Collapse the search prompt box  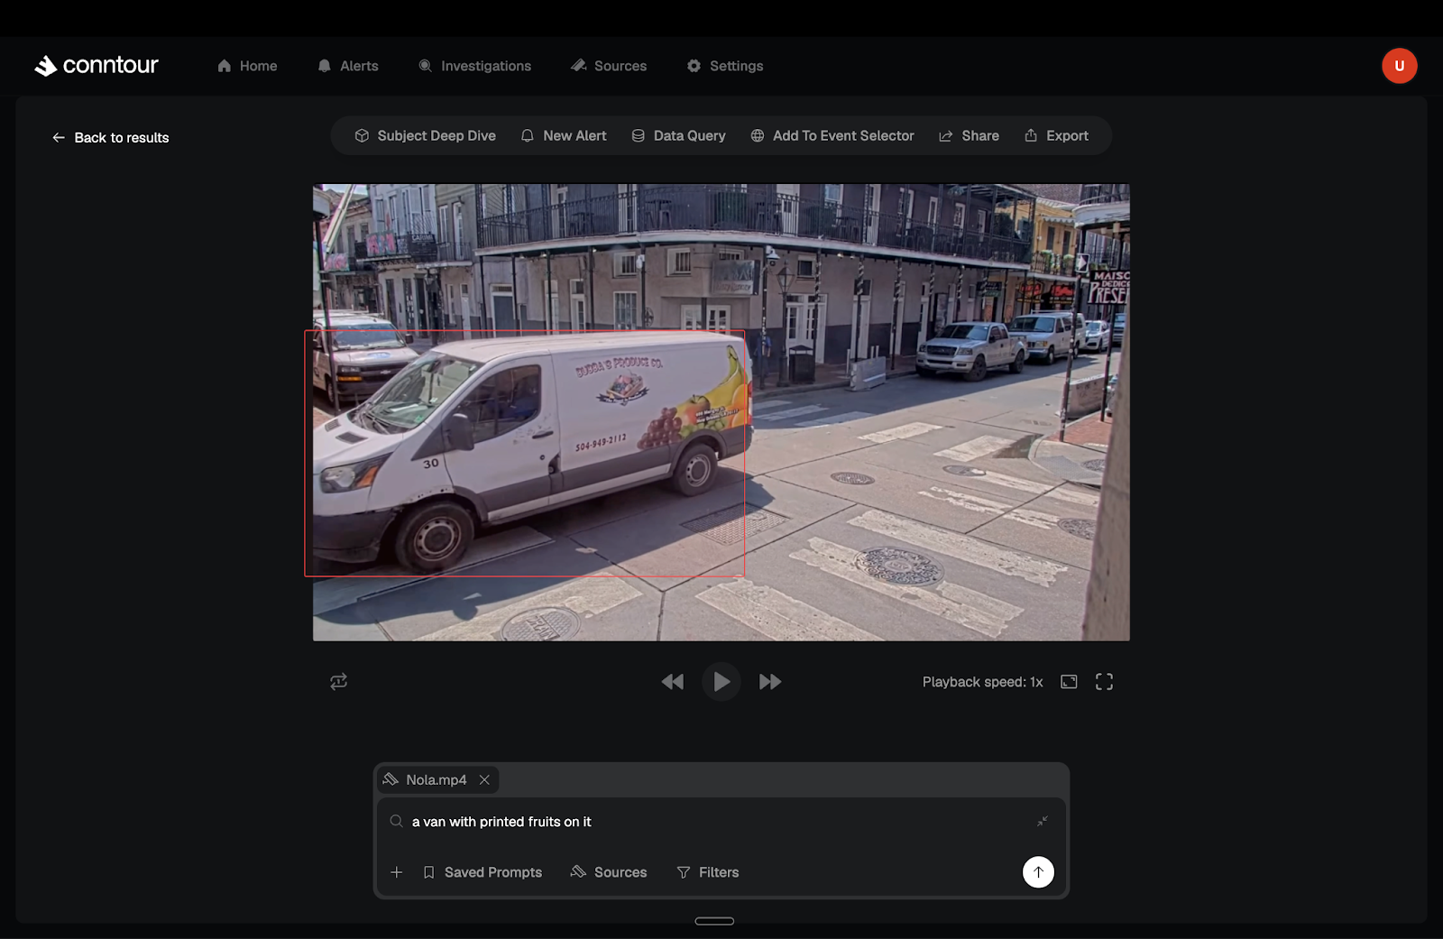1042,821
